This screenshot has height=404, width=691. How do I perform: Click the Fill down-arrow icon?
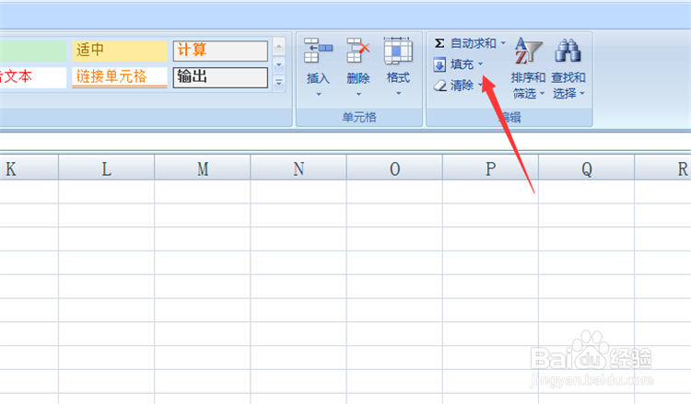[439, 64]
